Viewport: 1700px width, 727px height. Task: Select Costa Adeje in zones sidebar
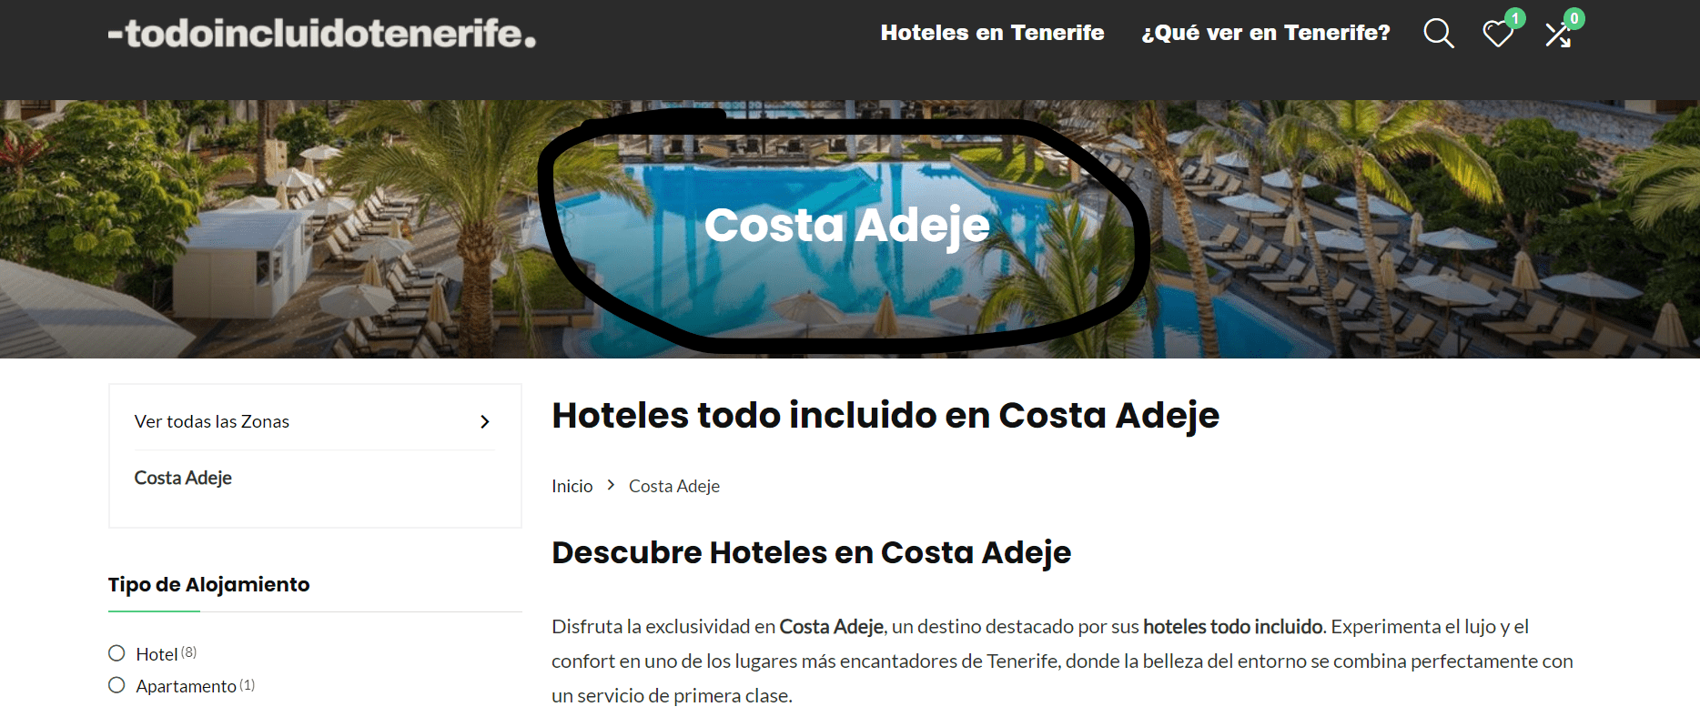pyautogui.click(x=183, y=478)
